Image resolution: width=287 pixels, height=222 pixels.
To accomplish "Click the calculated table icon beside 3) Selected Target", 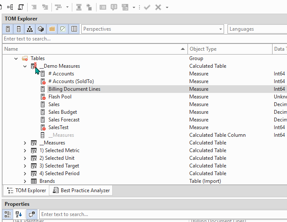I will 34,166.
